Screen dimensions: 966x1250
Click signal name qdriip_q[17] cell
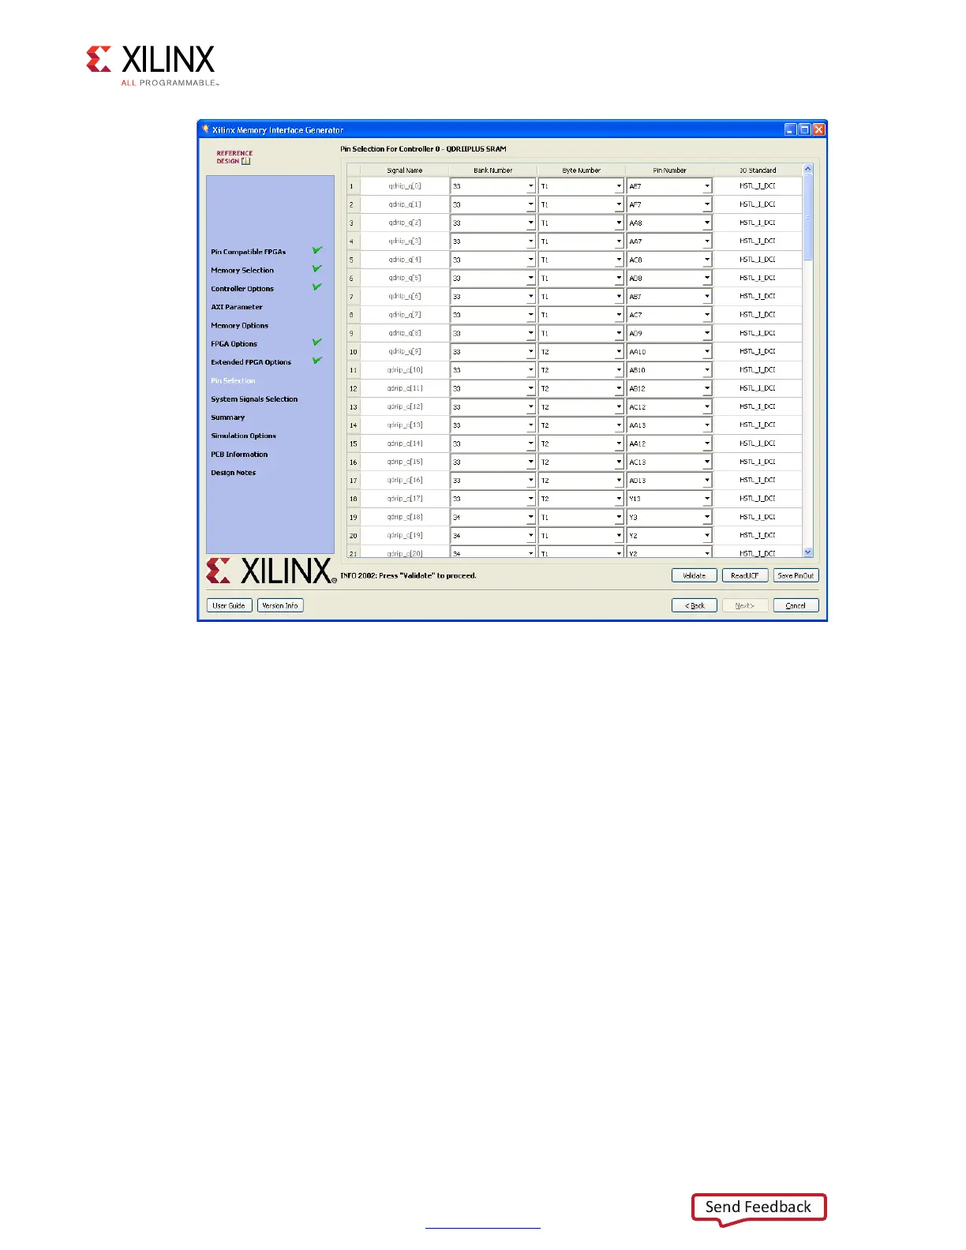[405, 499]
